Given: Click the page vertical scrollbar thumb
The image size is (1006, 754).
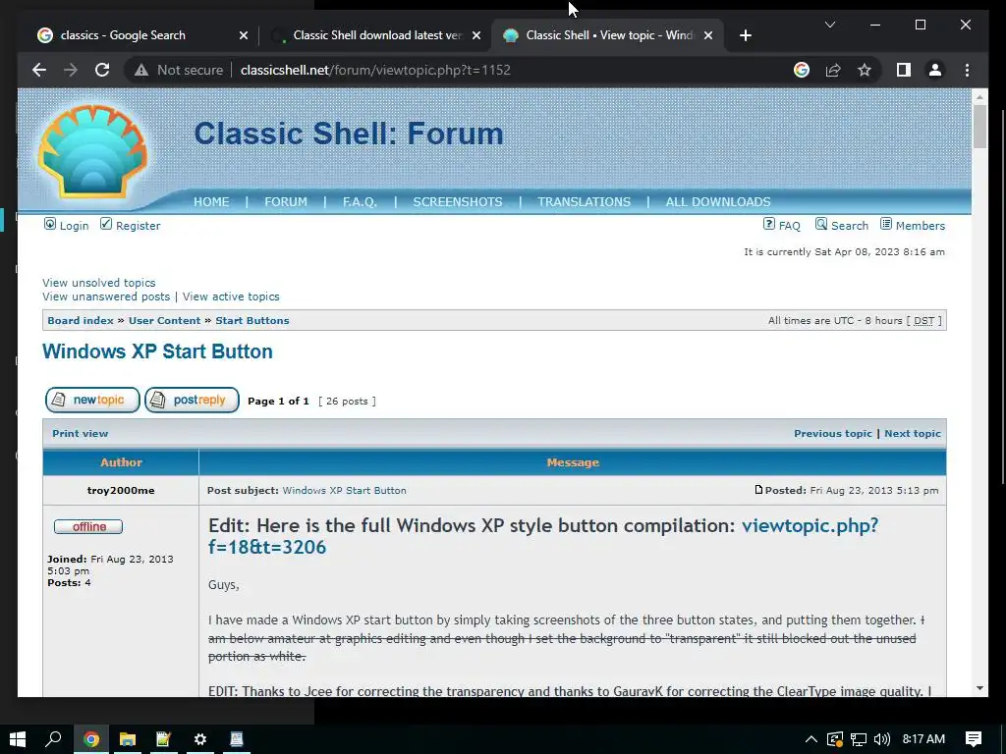Looking at the screenshot, I should pyautogui.click(x=979, y=127).
